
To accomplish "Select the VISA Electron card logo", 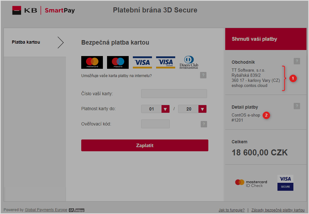I will (166, 62).
